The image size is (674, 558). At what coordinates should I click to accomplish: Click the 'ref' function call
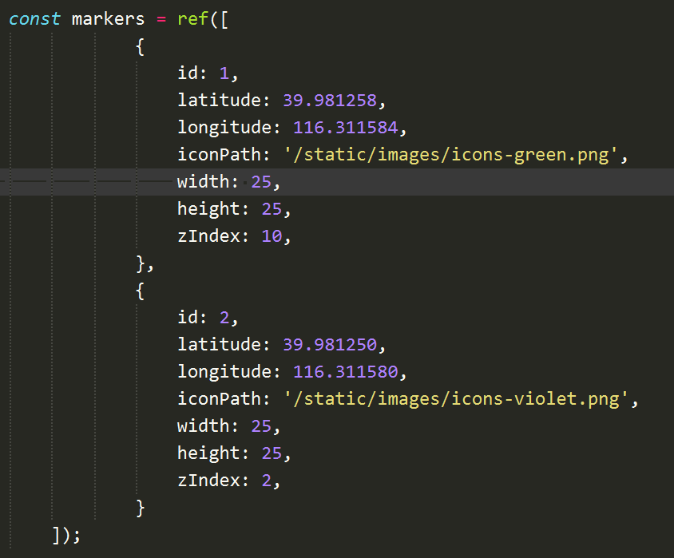(193, 19)
